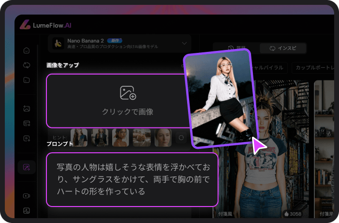
Task: Open the folder icon in the sidebar
Action: pyautogui.click(x=27, y=80)
